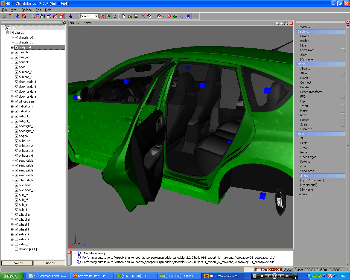
Task: Click the Save file toolbar icon
Action: [136, 16]
